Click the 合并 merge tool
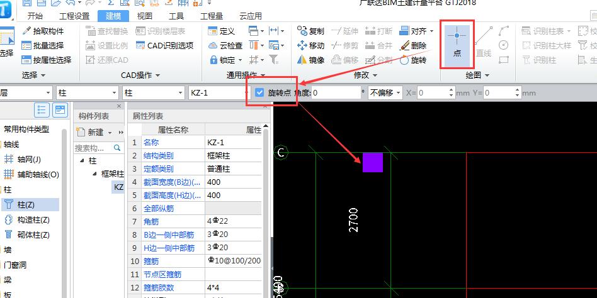The height and width of the screenshot is (298, 597). pos(379,46)
